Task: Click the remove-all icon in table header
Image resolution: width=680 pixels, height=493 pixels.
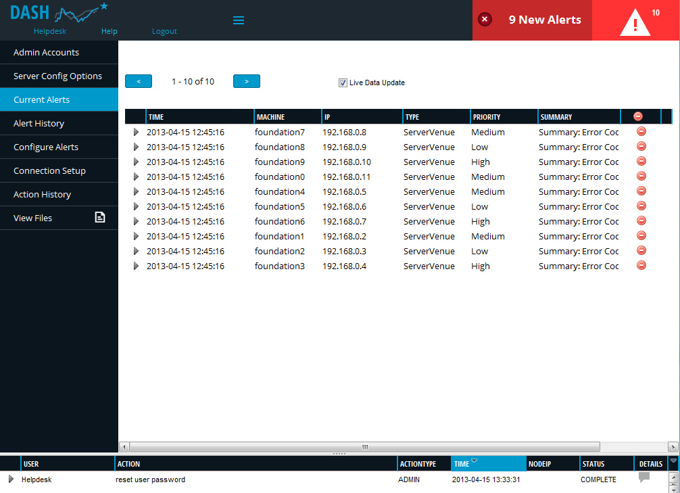Action: [637, 116]
